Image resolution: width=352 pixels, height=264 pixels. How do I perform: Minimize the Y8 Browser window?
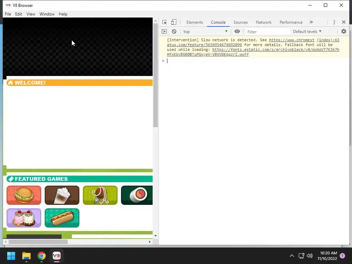[x=310, y=5]
